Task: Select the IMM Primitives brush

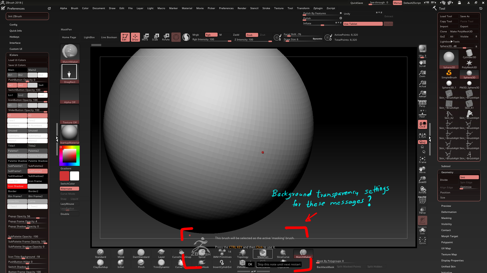Action: coord(222,254)
